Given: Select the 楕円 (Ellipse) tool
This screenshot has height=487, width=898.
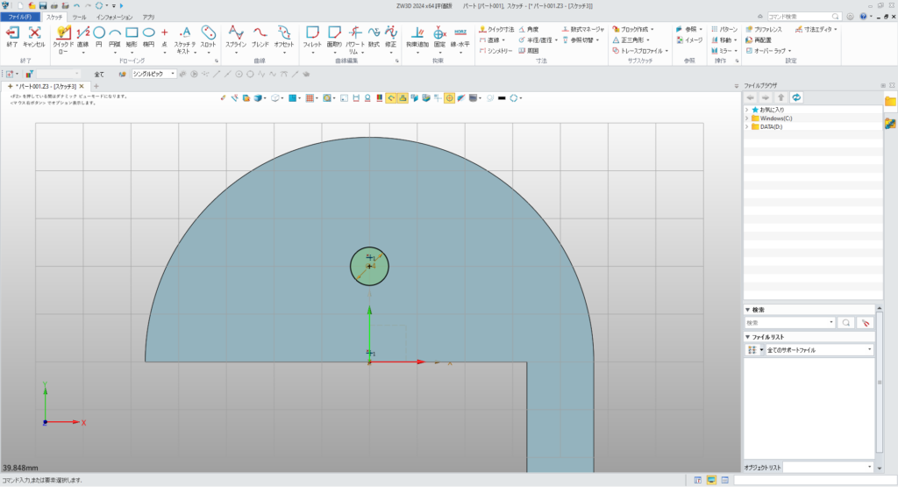Looking at the screenshot, I should [149, 33].
